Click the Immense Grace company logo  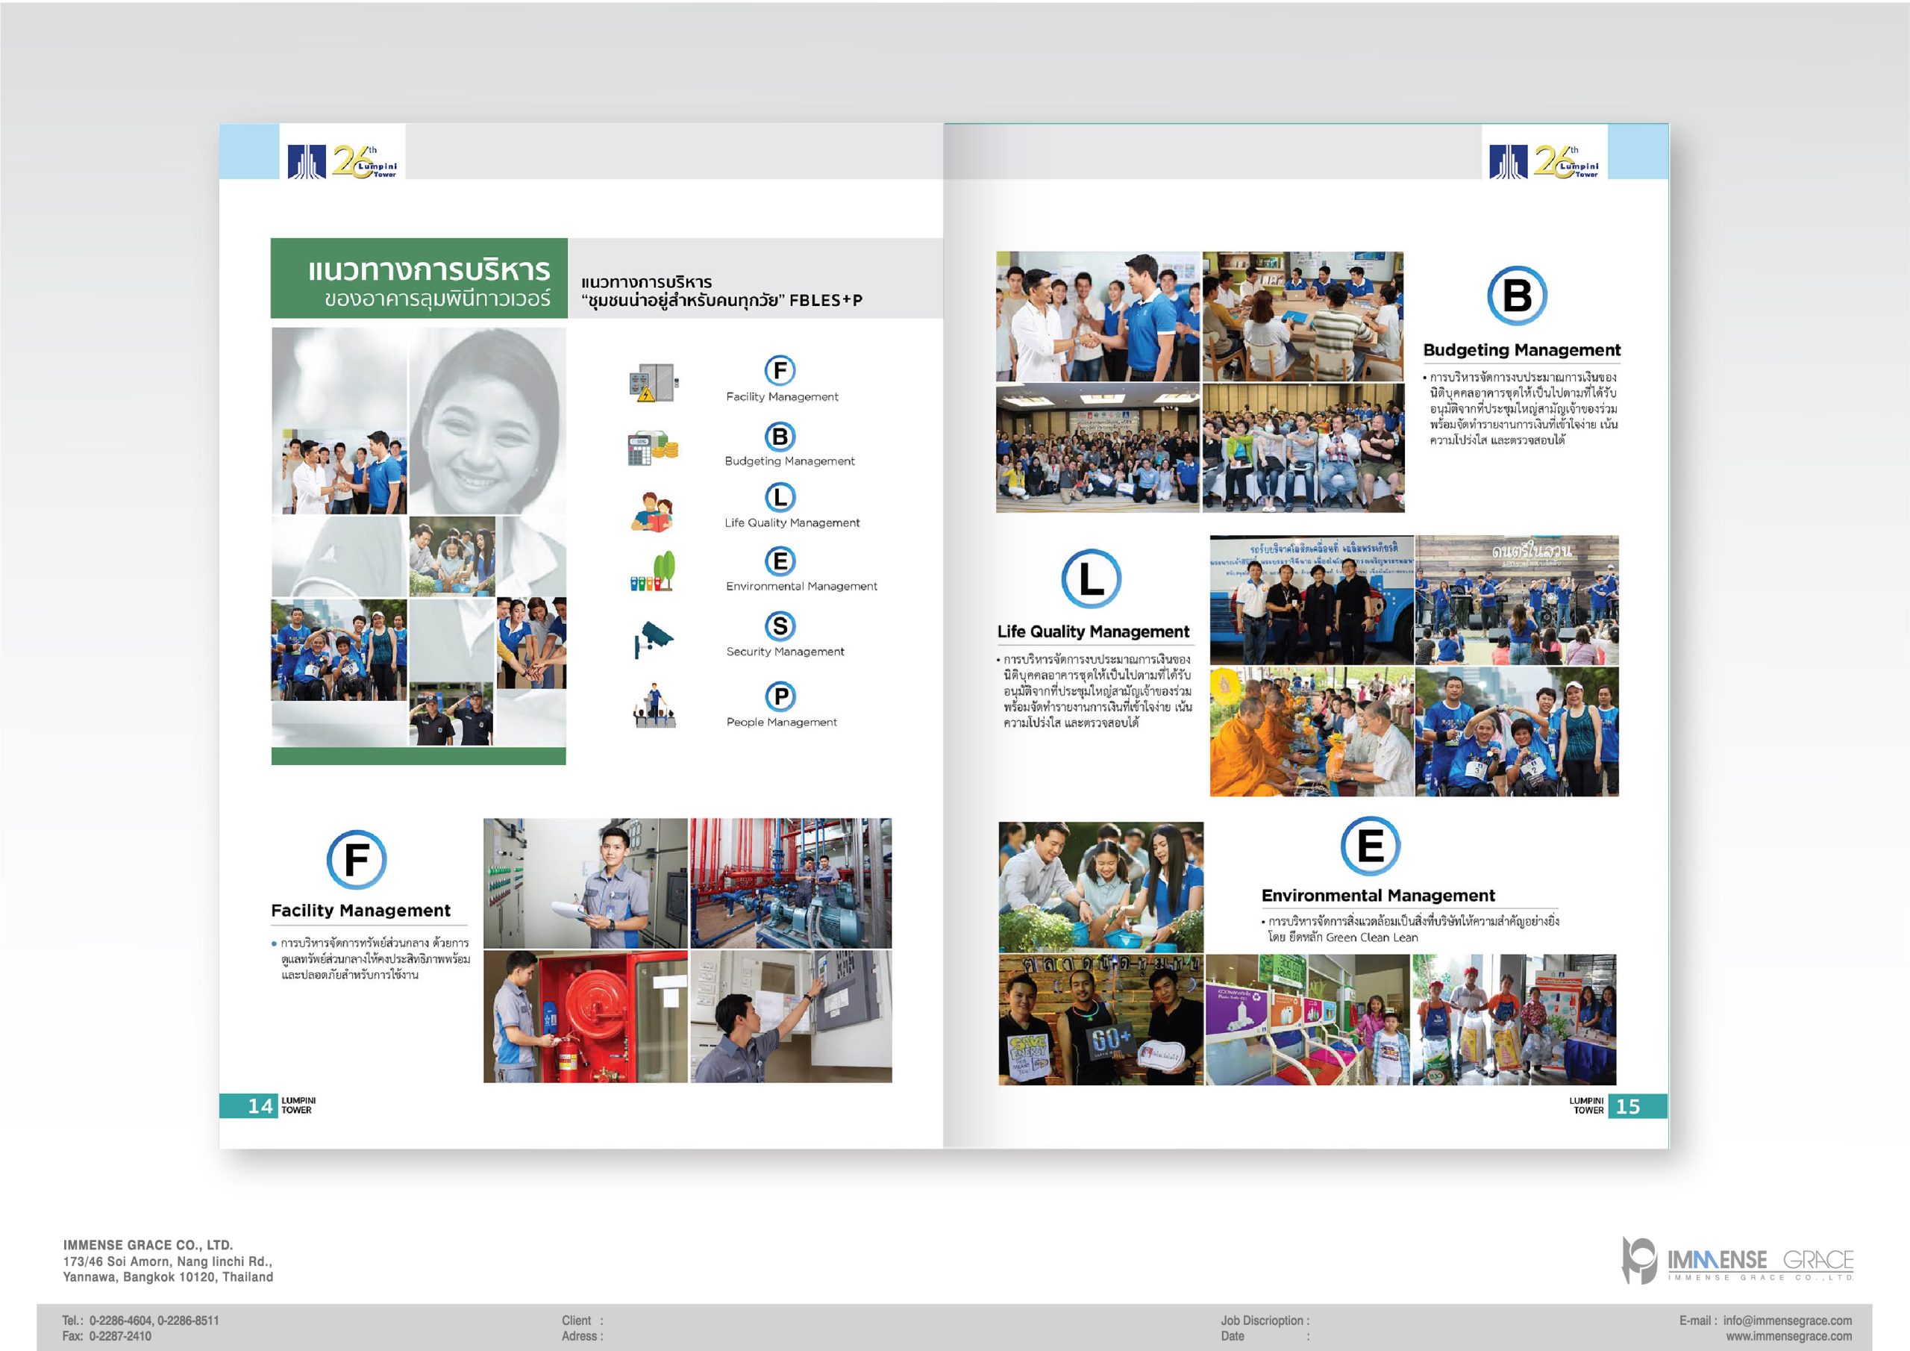tap(1737, 1260)
